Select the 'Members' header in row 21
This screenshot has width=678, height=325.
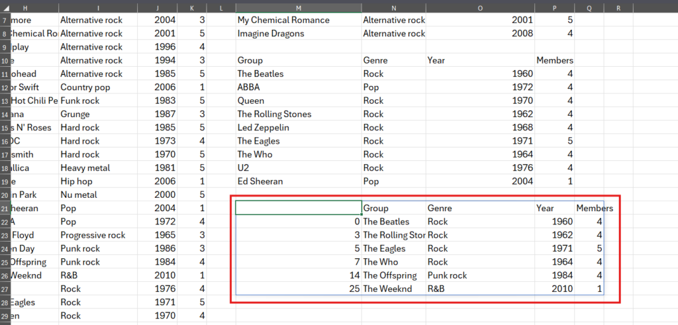[589, 209]
